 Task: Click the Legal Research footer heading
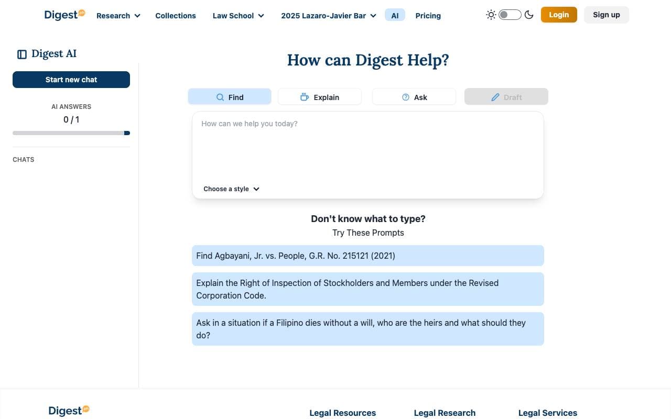pyautogui.click(x=445, y=413)
